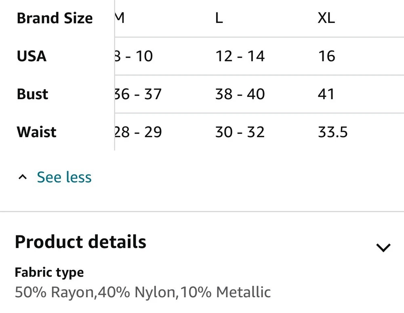Select USA size 12 - 14 cell
The height and width of the screenshot is (313, 404).
point(240,56)
